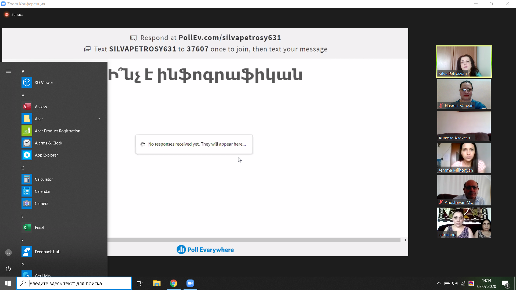Select Silva Petrosyan video thumbnail
The height and width of the screenshot is (290, 516).
(464, 61)
